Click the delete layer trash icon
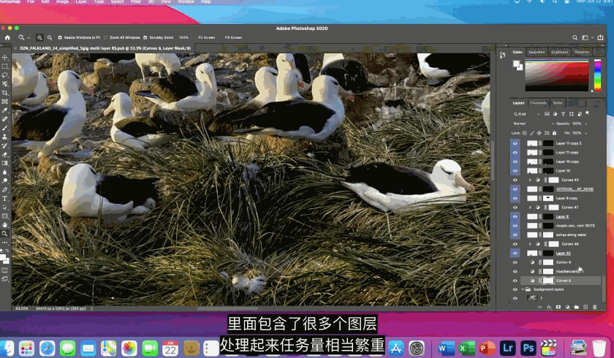Viewport: 614px width, 358px height. [x=594, y=307]
